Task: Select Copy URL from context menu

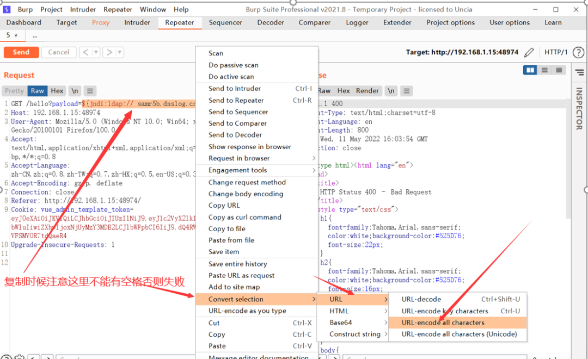Action: pyautogui.click(x=257, y=206)
